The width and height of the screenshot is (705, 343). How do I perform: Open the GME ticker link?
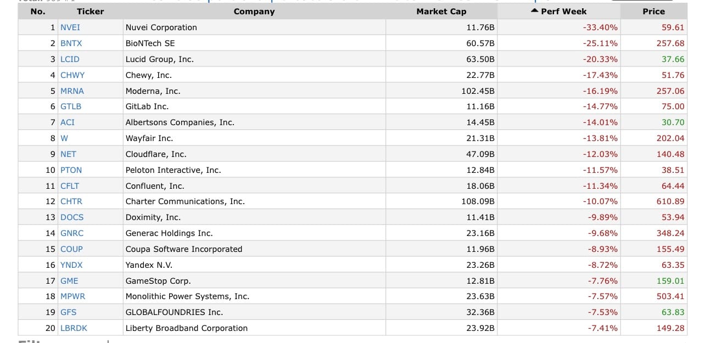69,281
